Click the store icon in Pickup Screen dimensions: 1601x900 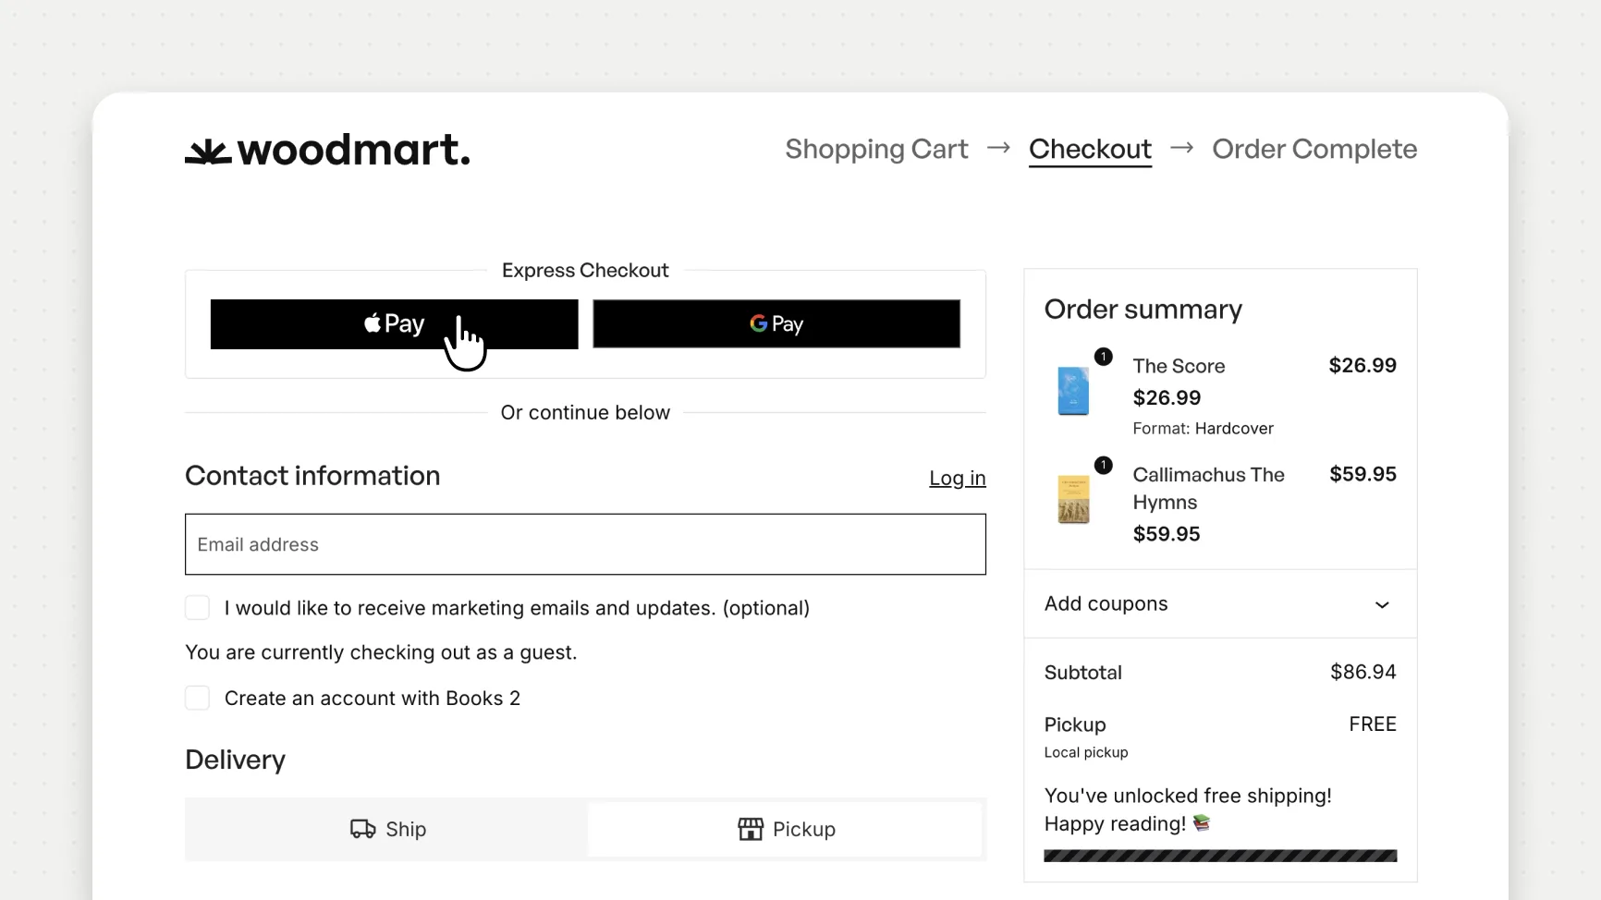751,829
